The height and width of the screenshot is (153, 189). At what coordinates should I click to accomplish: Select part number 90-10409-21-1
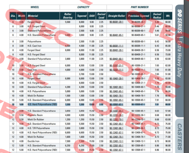coord(138,83)
